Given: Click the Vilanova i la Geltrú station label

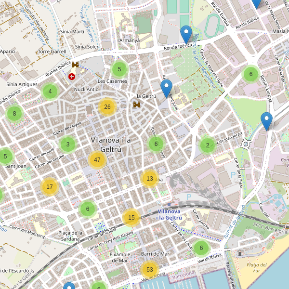Looking at the screenshot, I should click(x=169, y=214).
